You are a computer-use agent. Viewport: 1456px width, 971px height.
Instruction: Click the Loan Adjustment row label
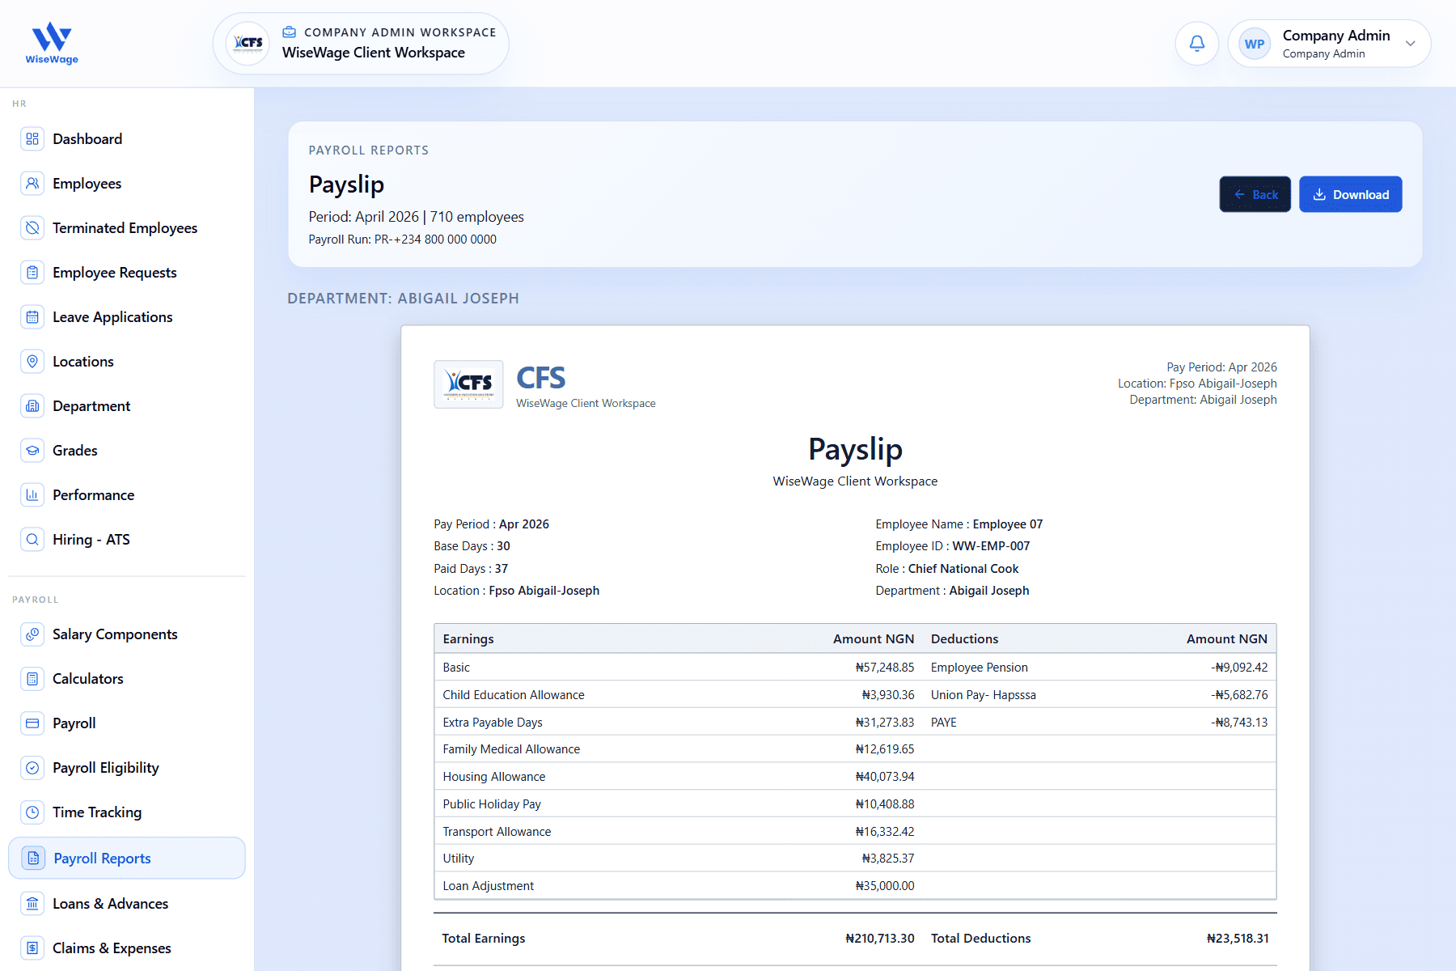[488, 886]
